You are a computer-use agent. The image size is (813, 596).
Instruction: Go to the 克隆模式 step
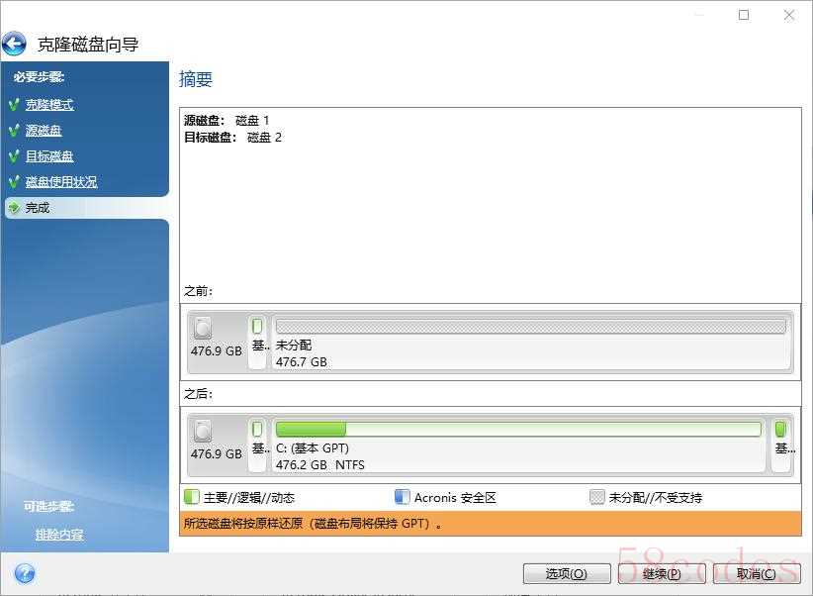pyautogui.click(x=49, y=105)
